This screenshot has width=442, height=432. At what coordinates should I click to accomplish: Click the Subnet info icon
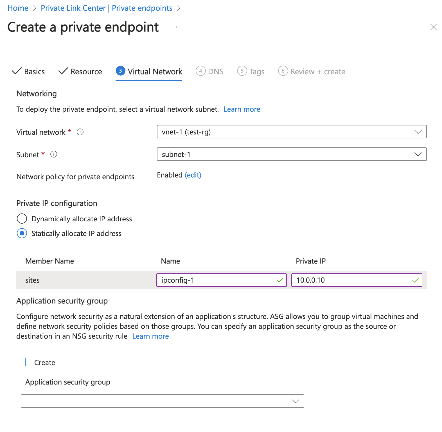pos(54,154)
